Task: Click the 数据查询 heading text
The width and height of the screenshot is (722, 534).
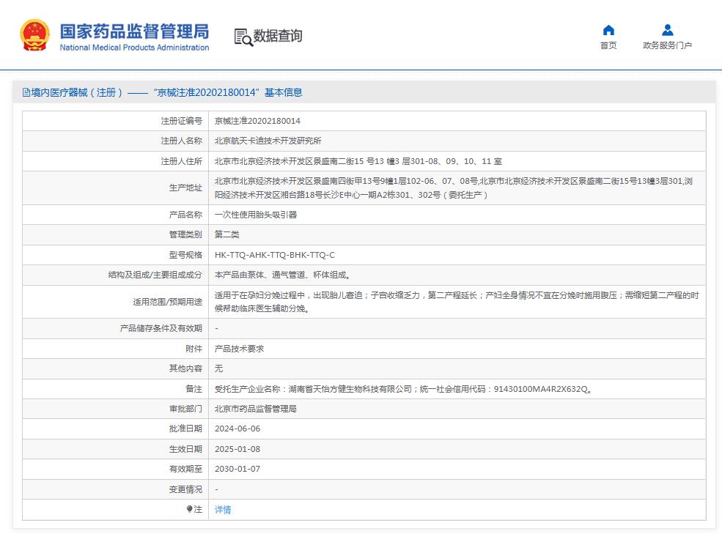Action: (278, 36)
